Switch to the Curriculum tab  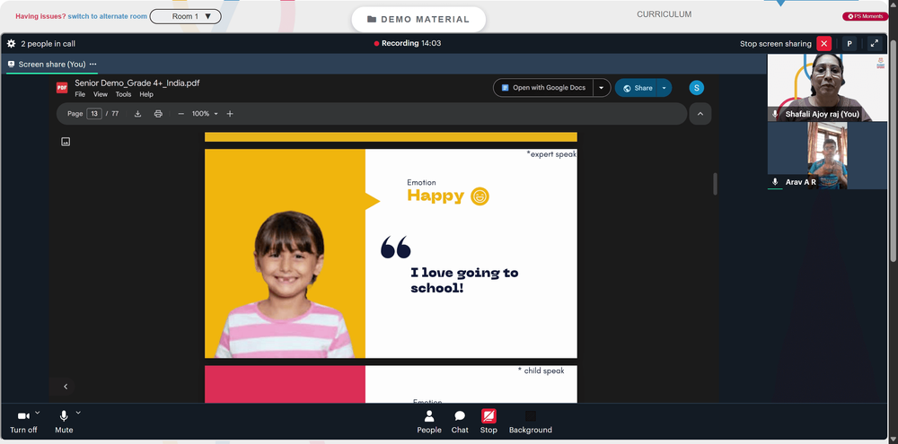point(664,14)
